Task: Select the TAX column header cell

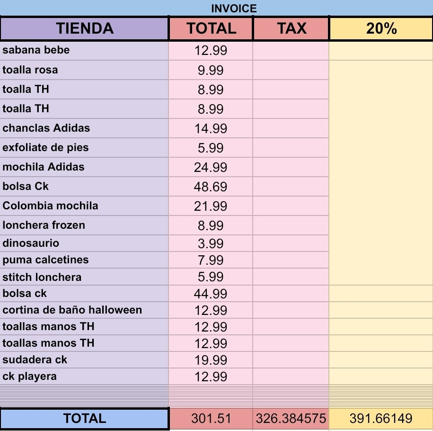Action: (x=291, y=28)
